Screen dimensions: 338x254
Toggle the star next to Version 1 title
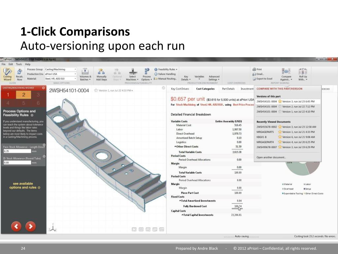click(96, 90)
